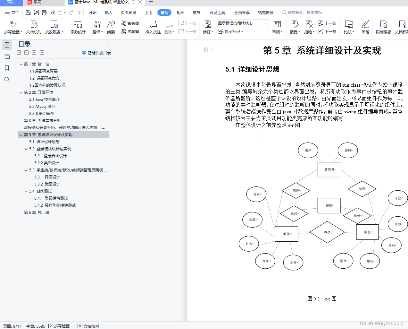Image resolution: width=408 pixels, height=329 pixels.
Task: Select the 拼写检查 spell check tool
Action: 12,27
